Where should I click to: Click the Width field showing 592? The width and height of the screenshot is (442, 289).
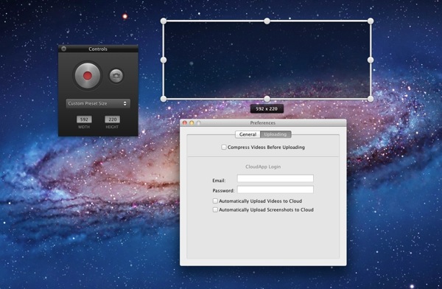point(84,119)
